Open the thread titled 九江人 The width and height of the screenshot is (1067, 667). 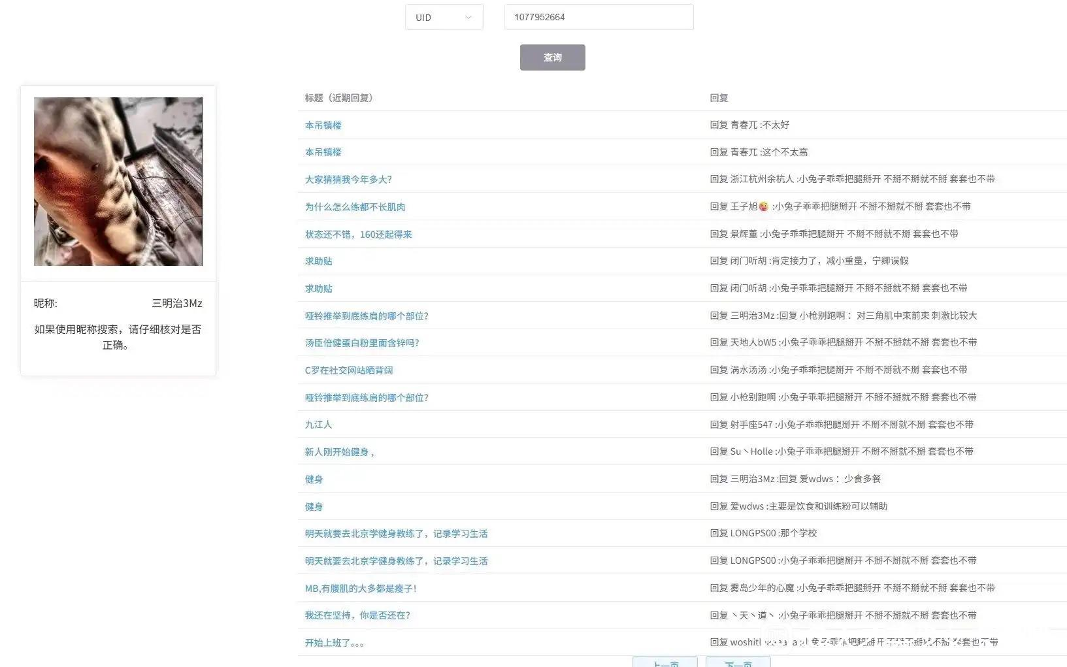(x=318, y=424)
